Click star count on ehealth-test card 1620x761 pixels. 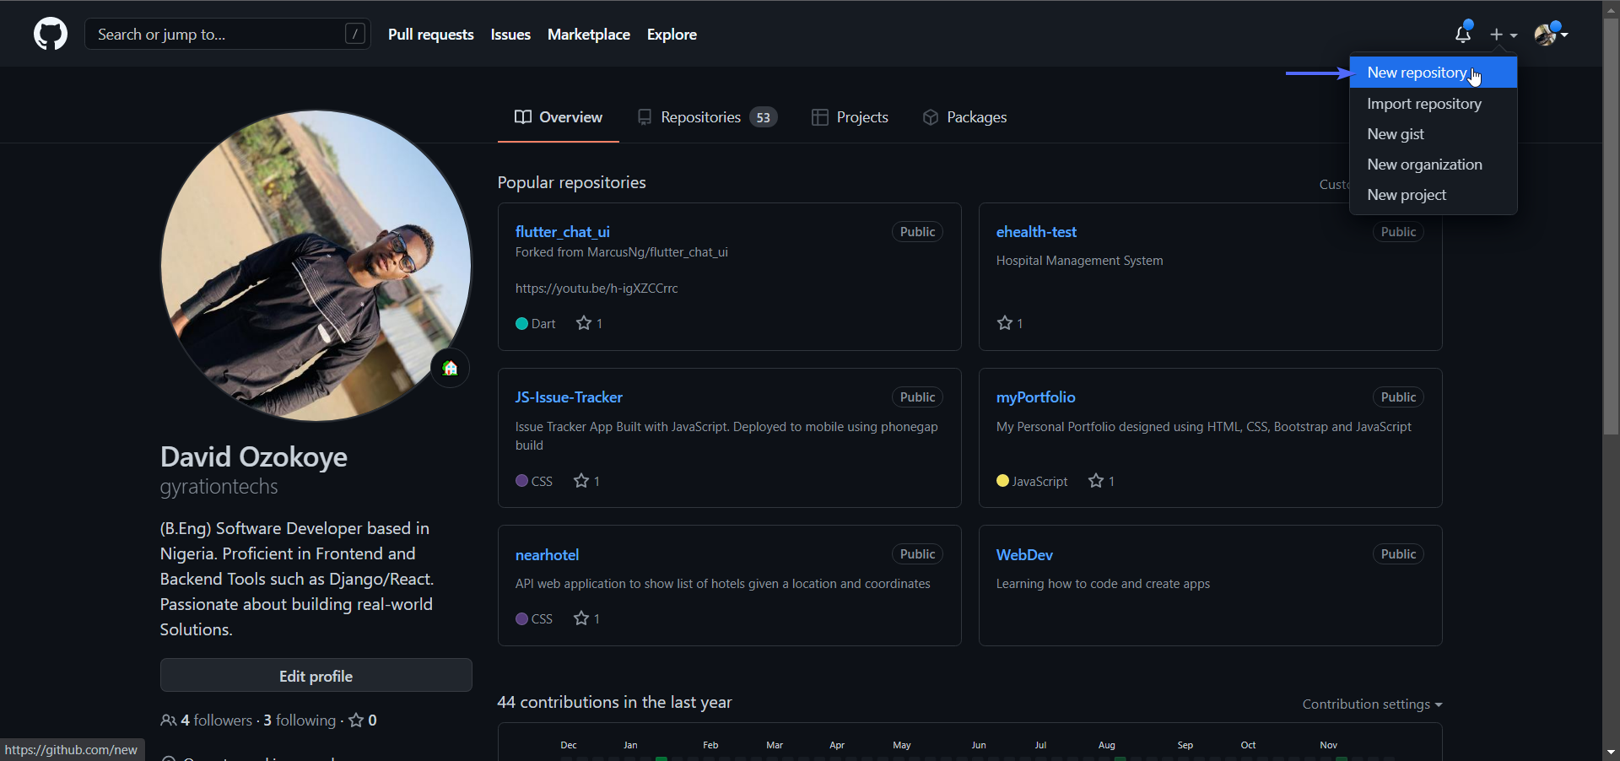[1010, 323]
